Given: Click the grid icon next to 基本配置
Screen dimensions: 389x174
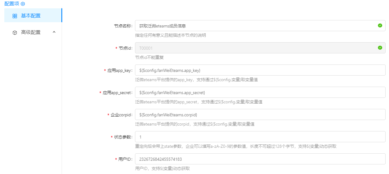Looking at the screenshot, I should [x=15, y=16].
